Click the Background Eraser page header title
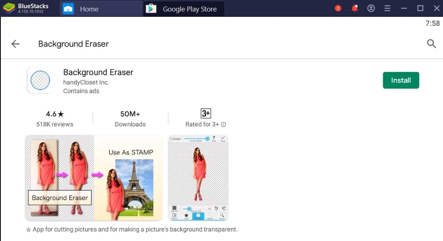The height and width of the screenshot is (241, 443). click(x=73, y=44)
